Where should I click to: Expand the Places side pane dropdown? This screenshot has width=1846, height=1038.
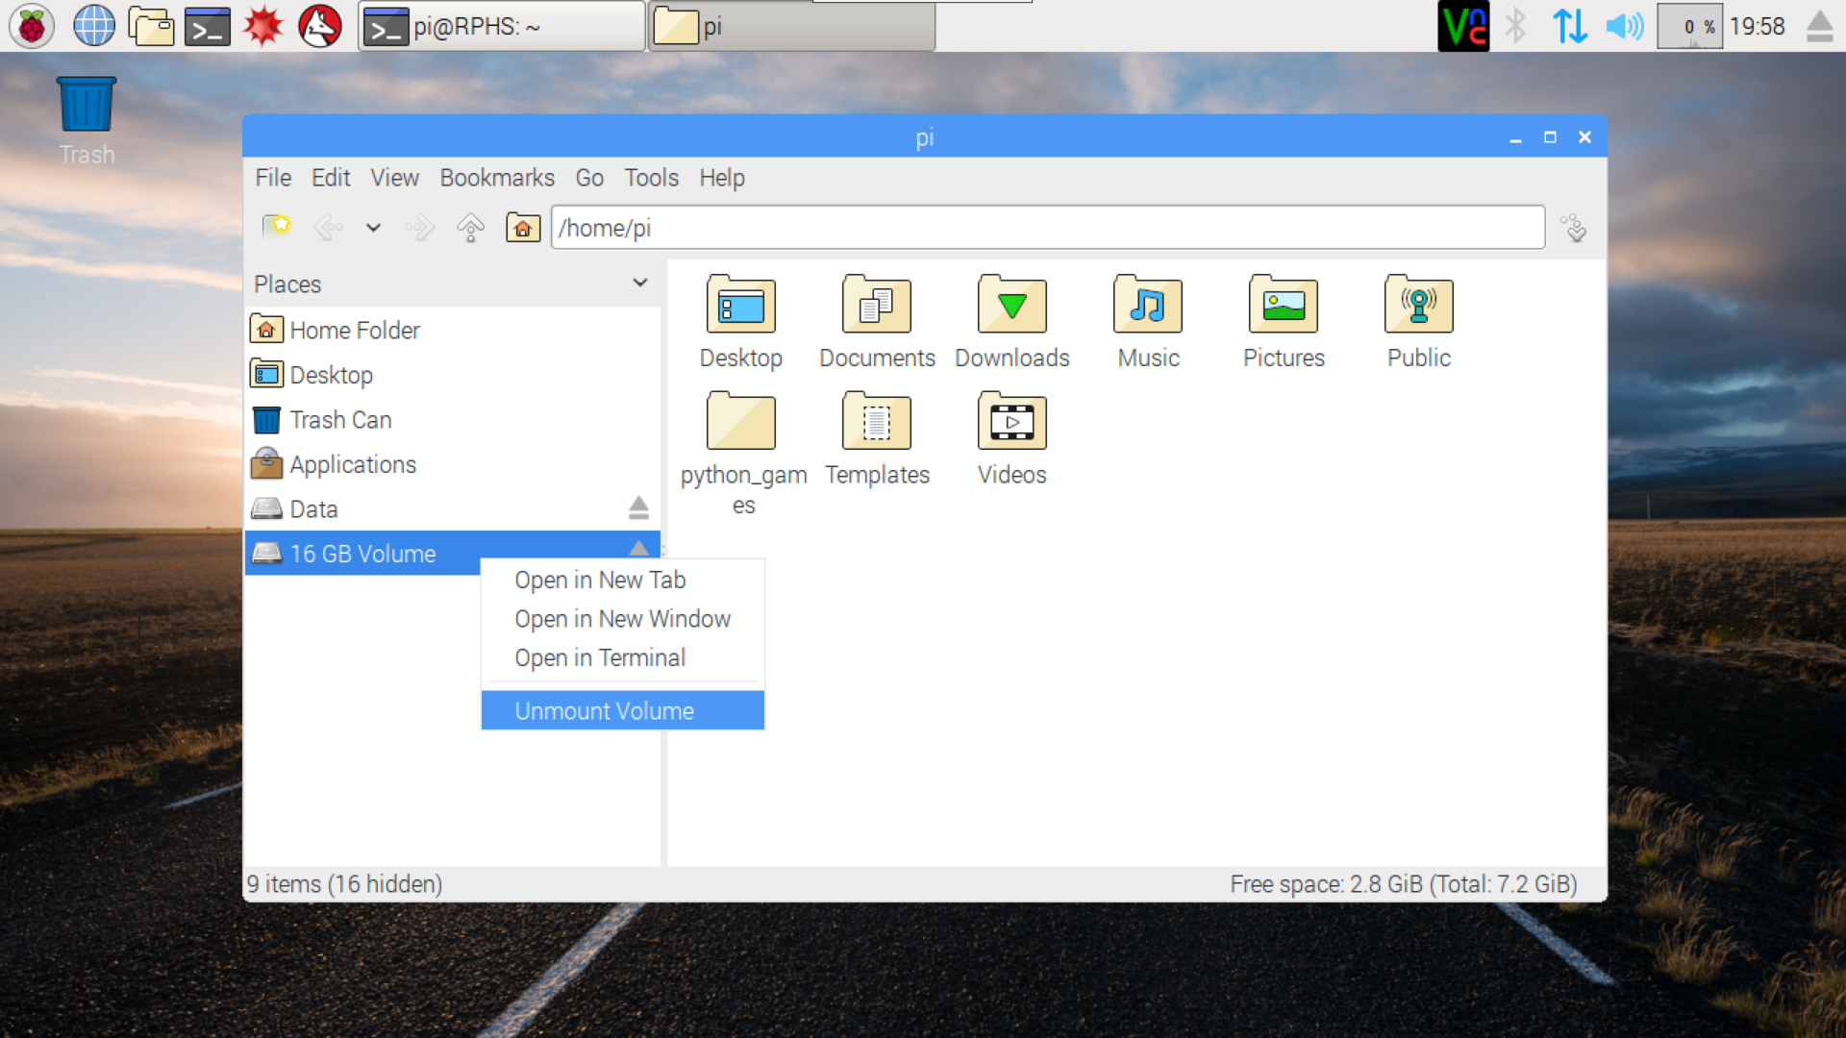point(639,283)
